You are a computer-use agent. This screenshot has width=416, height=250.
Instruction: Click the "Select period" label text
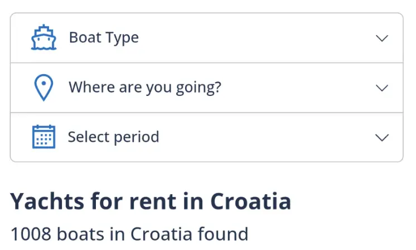(113, 137)
